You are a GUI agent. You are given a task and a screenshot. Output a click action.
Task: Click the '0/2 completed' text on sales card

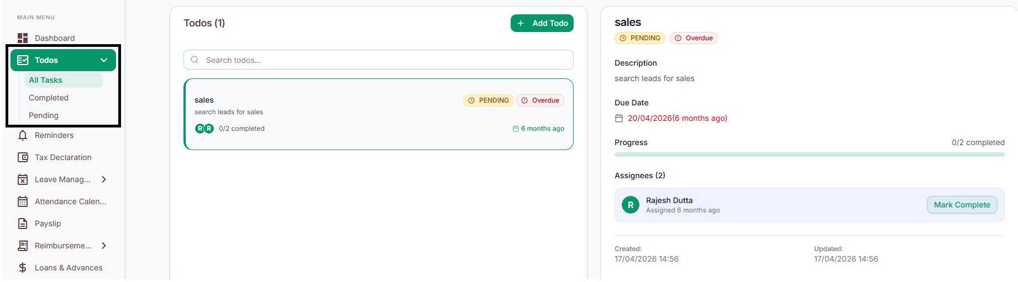pyautogui.click(x=242, y=129)
